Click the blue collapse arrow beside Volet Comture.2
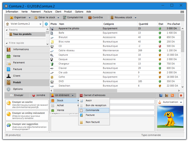The image size is (189, 142). [46, 24]
